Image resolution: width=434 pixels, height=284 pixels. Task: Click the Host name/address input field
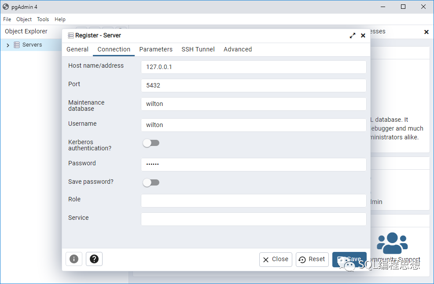(254, 67)
